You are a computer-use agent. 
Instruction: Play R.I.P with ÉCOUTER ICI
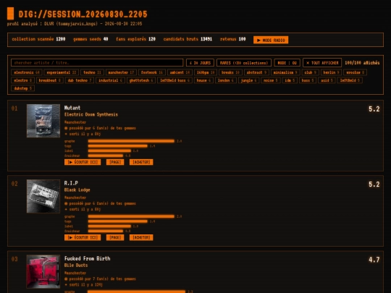[83, 238]
